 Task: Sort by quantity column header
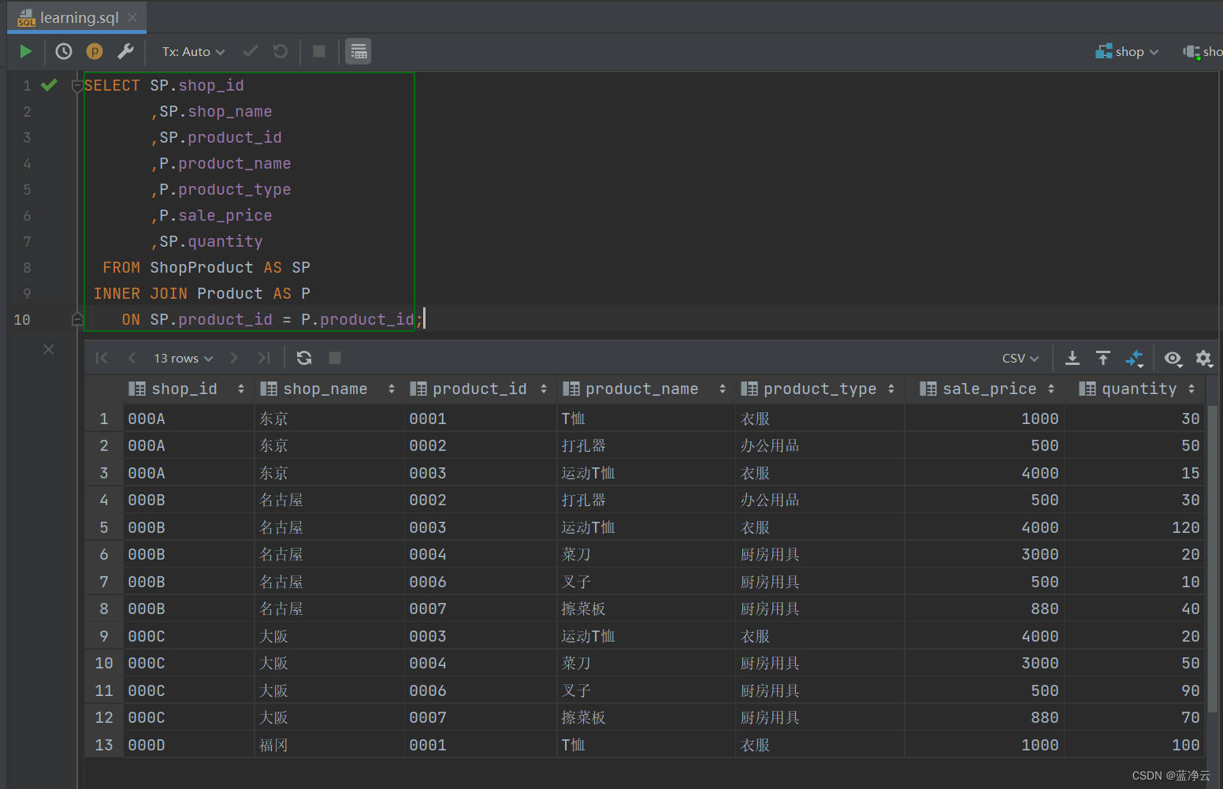[1135, 389]
